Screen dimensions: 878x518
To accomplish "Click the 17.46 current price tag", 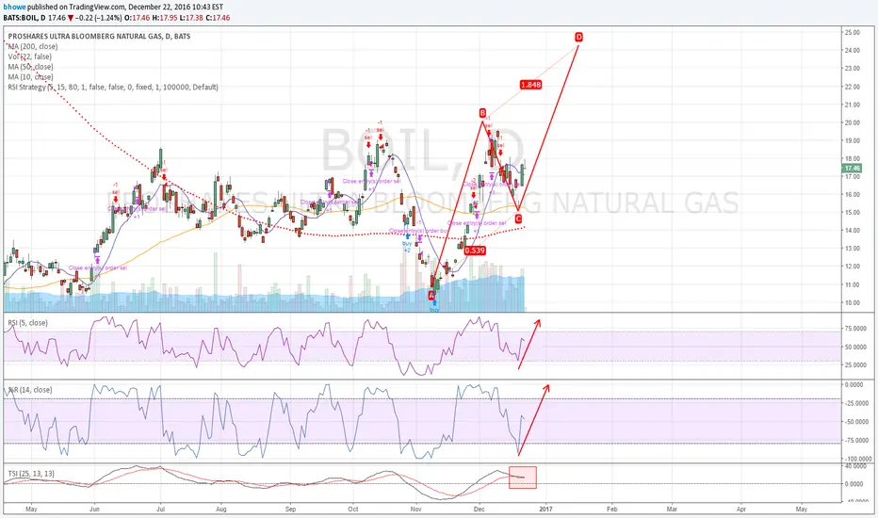I will tap(852, 168).
